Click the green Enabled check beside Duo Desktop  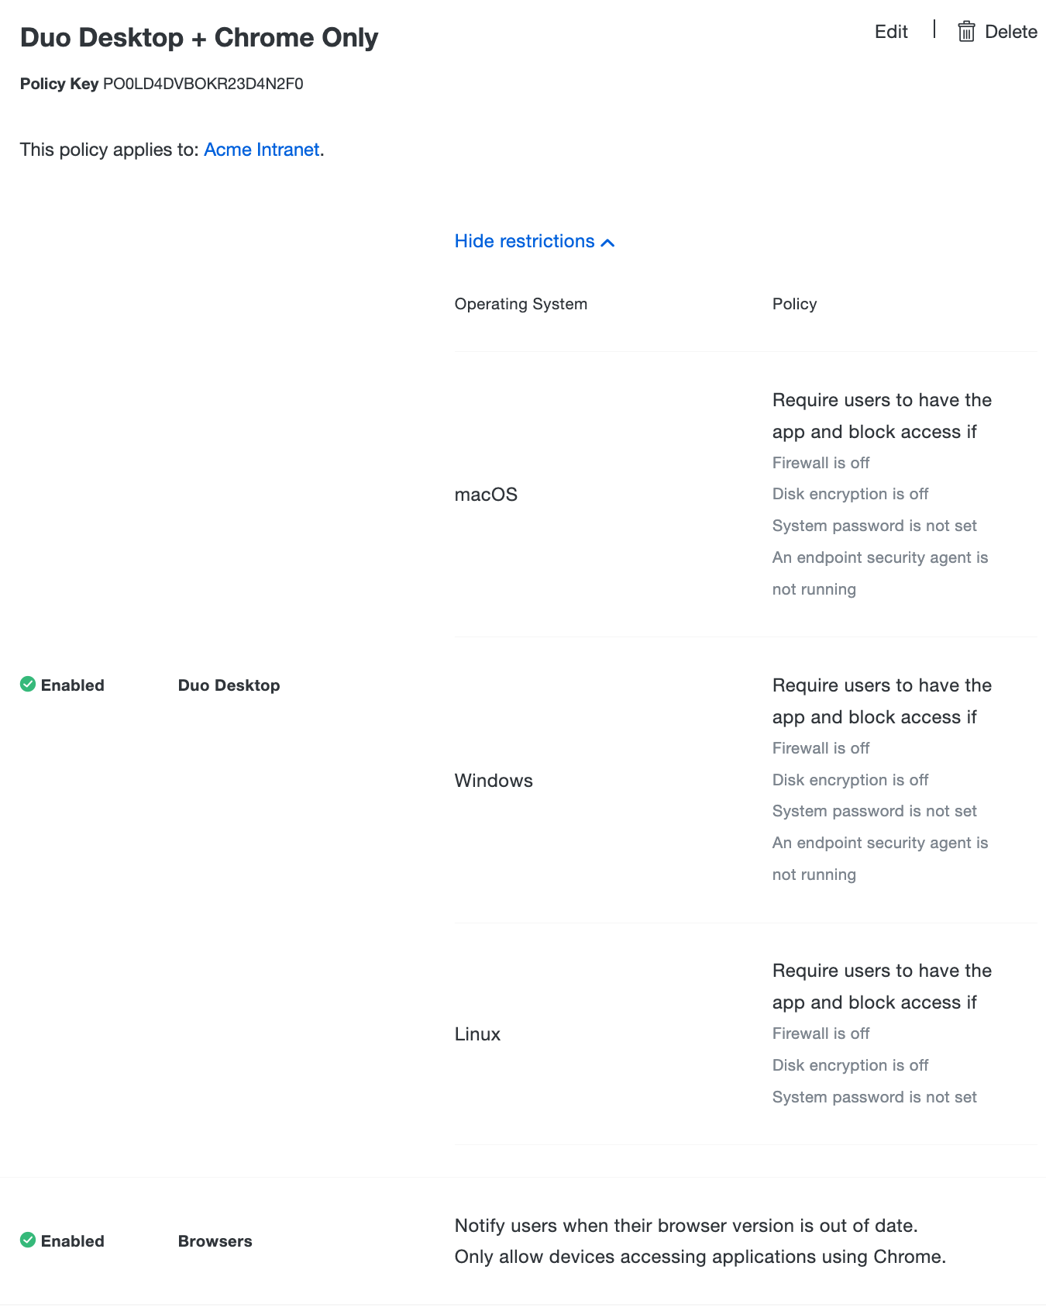pyautogui.click(x=27, y=684)
